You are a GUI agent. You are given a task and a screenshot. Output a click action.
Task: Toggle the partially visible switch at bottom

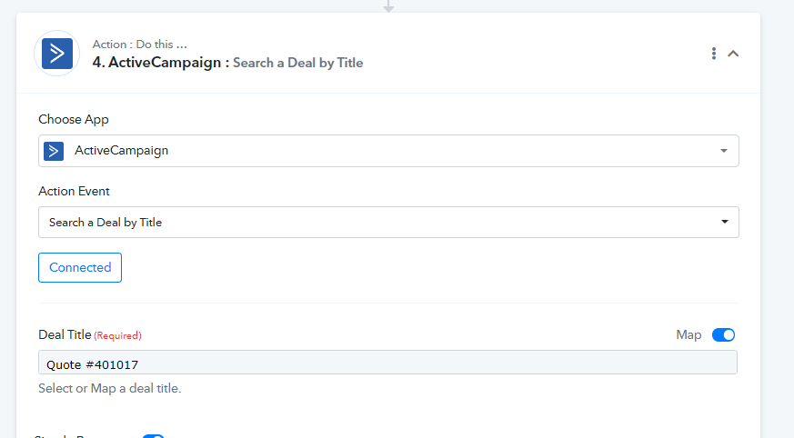click(153, 435)
